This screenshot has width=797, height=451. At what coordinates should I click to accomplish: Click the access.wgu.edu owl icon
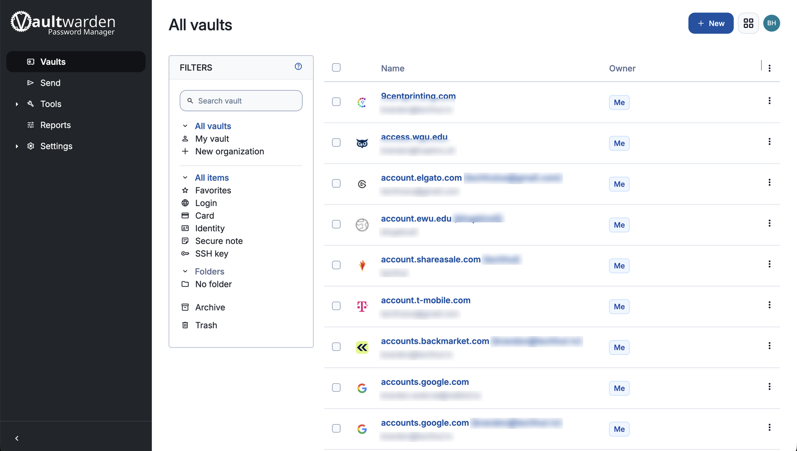[x=362, y=143]
